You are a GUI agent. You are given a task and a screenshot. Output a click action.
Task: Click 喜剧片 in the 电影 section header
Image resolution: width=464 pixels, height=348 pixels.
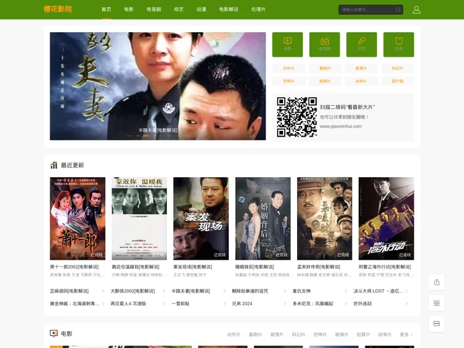255,334
